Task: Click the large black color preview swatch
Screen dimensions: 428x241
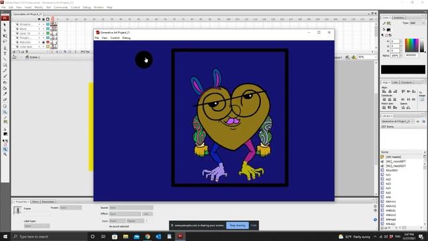Action: pyautogui.click(x=403, y=70)
